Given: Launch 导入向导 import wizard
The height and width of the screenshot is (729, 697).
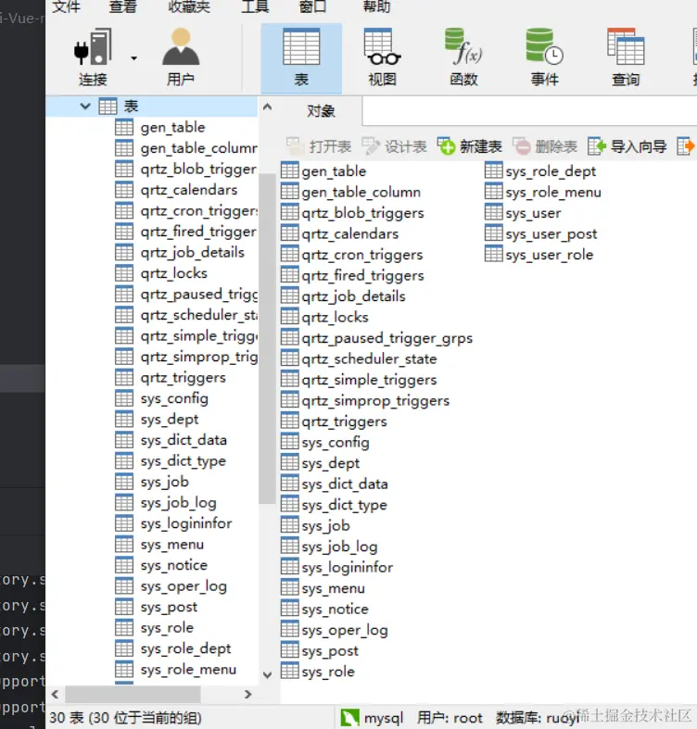Looking at the screenshot, I should point(627,146).
